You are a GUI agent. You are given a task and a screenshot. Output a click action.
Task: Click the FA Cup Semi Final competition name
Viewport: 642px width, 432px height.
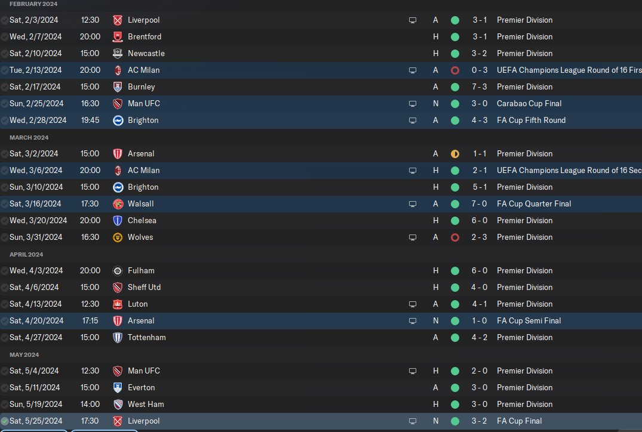(x=529, y=321)
